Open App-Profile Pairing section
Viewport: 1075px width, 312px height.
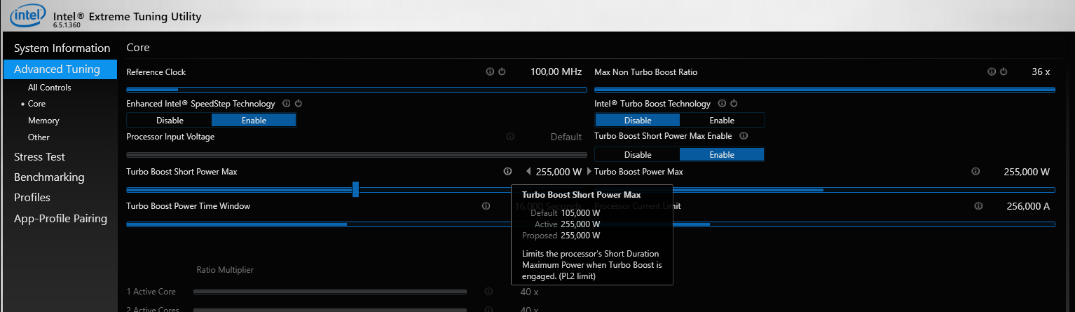60,219
